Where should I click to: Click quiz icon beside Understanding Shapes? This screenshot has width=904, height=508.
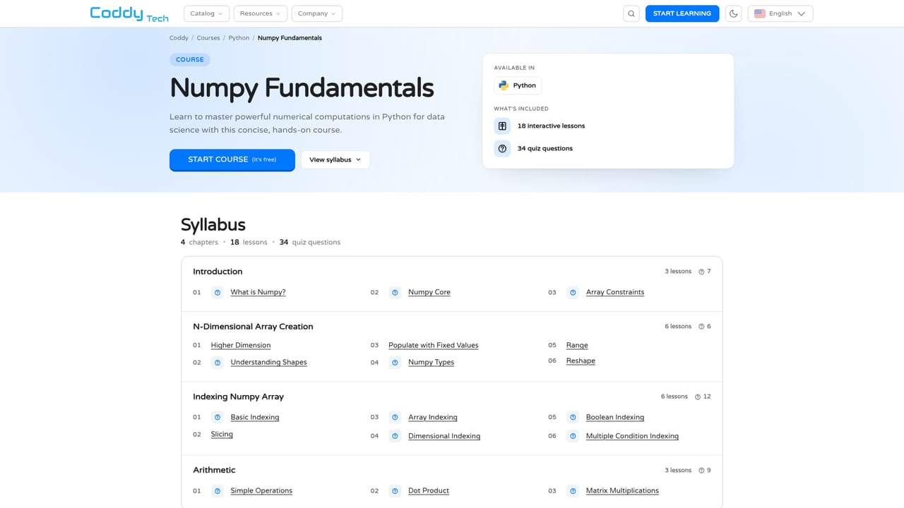(218, 363)
